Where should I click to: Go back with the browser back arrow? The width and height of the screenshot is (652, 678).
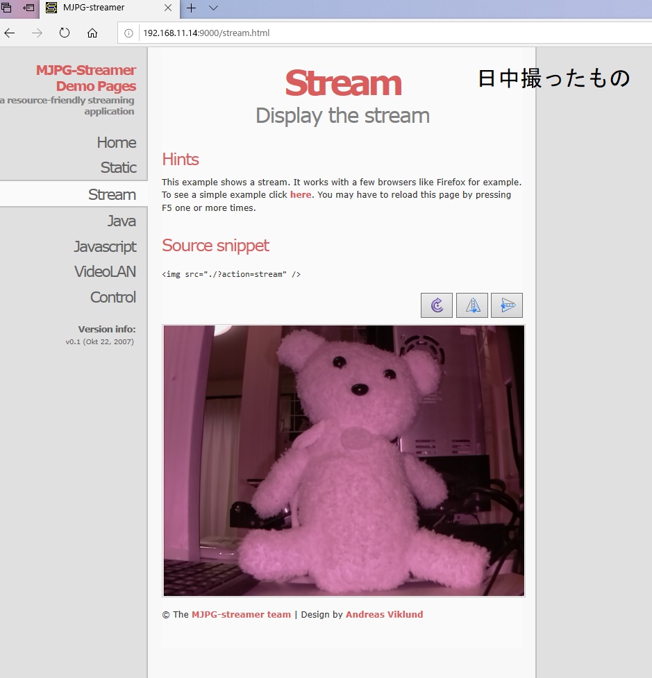(10, 33)
